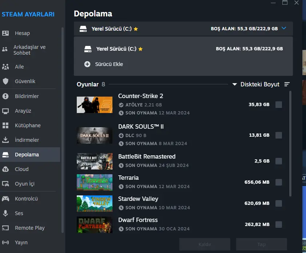Check the Stardew Valley checkbox

pos(279,203)
